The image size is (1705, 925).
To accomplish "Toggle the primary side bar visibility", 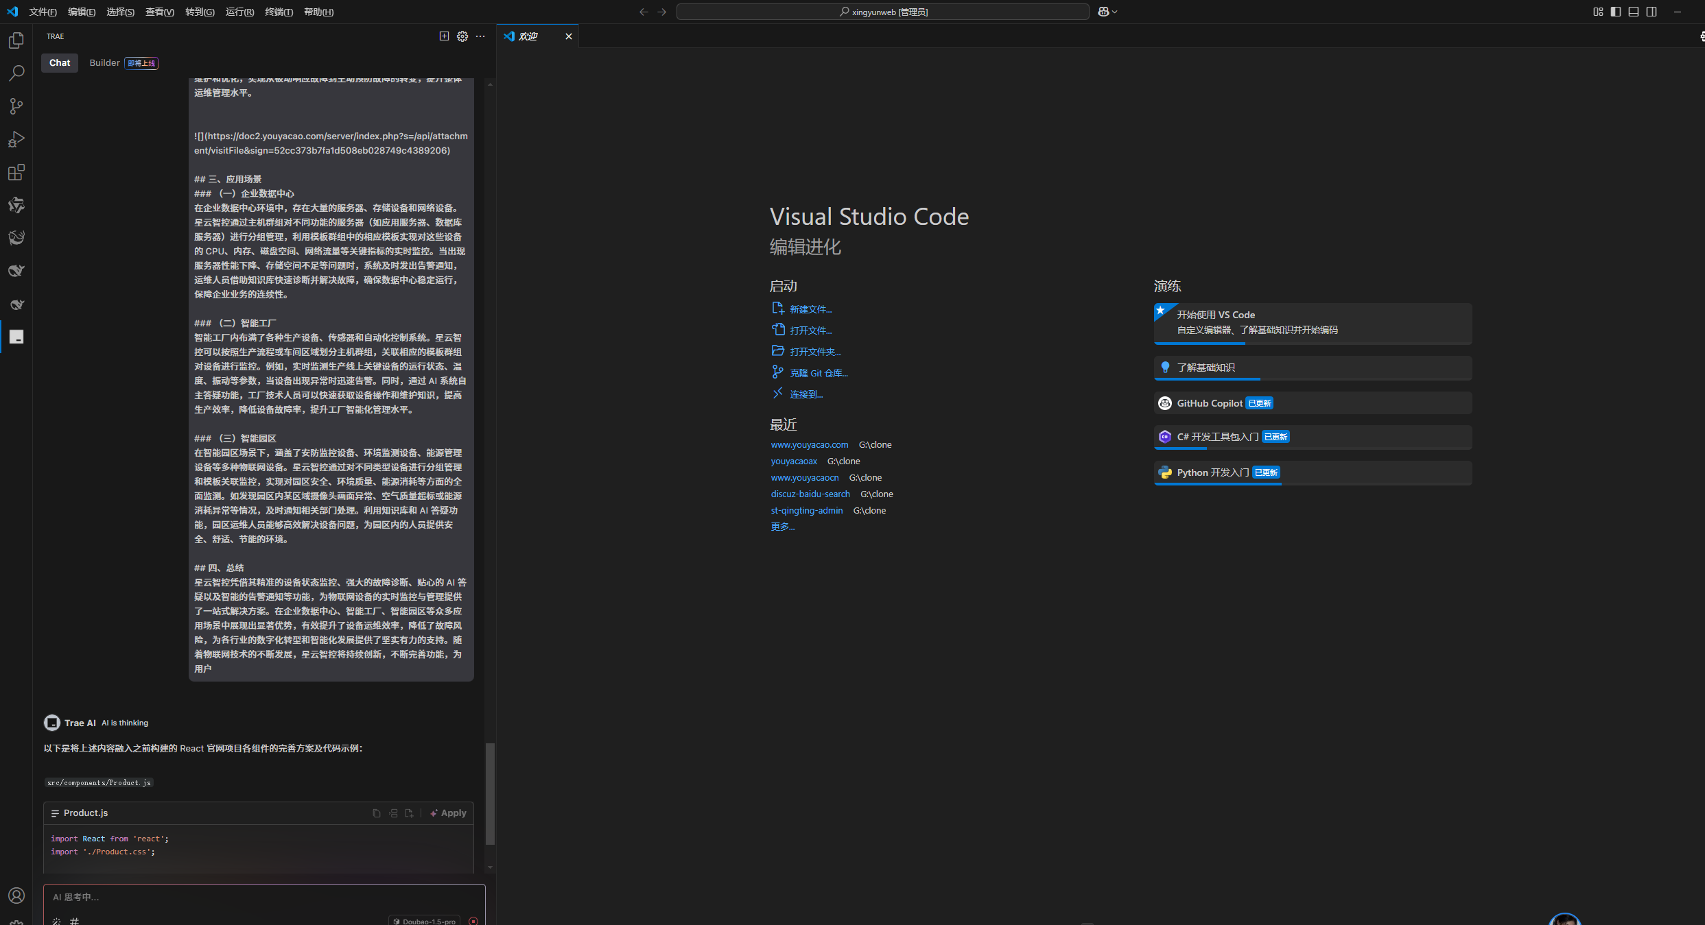I will point(1616,12).
